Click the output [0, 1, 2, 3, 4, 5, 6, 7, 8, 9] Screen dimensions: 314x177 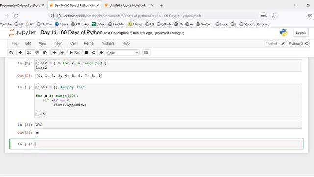point(69,76)
